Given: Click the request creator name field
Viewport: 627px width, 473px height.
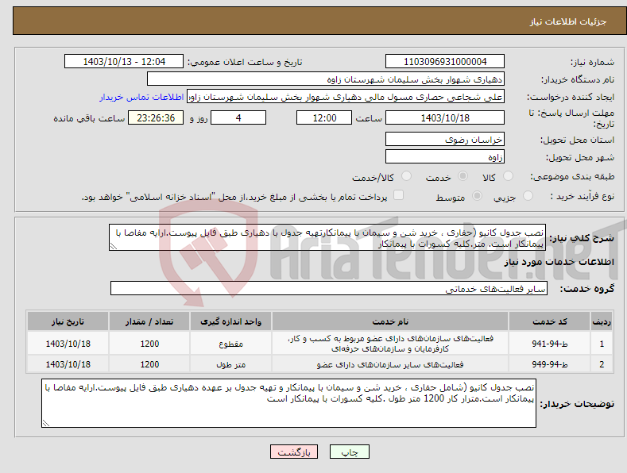Looking at the screenshot, I should point(346,97).
